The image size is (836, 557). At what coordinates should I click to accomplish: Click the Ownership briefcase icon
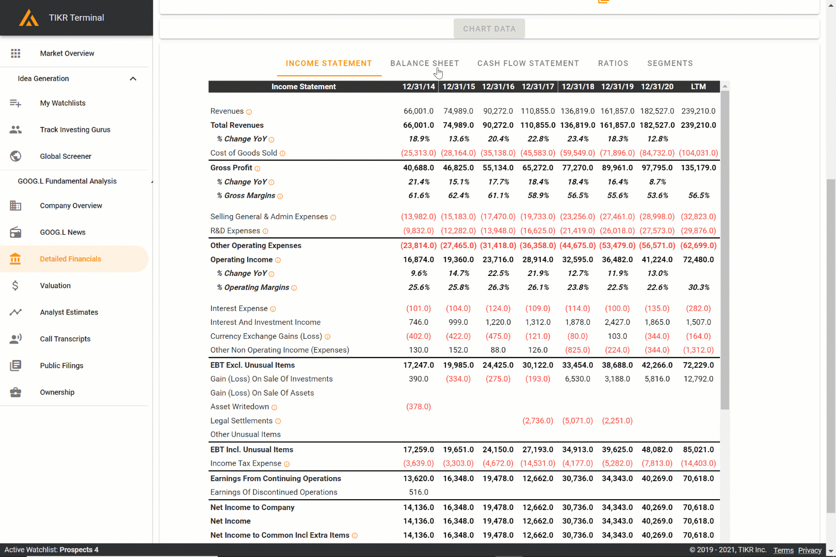(15, 392)
